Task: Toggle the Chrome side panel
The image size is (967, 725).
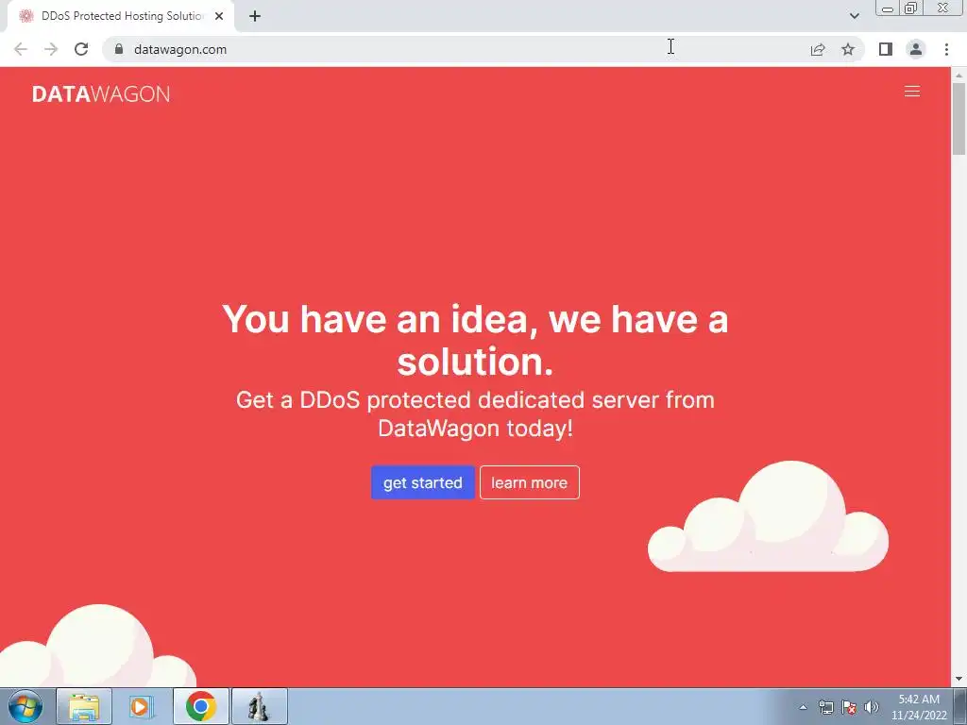Action: [886, 49]
